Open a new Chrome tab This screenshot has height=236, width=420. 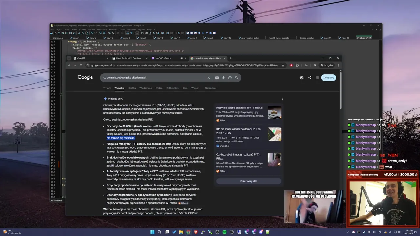(231, 58)
